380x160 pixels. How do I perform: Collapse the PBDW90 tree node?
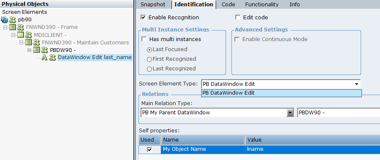click(x=29, y=50)
